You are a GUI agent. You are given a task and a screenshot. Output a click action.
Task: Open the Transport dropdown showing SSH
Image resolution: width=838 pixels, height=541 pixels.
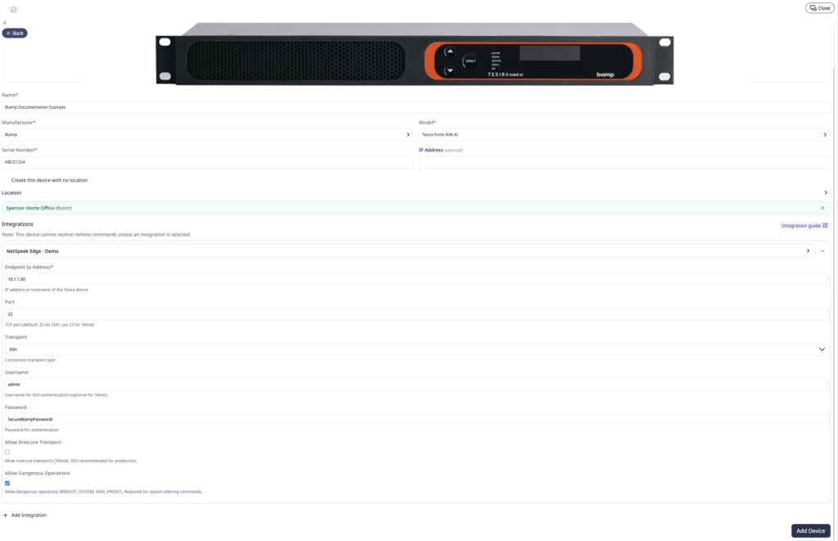tap(416, 349)
